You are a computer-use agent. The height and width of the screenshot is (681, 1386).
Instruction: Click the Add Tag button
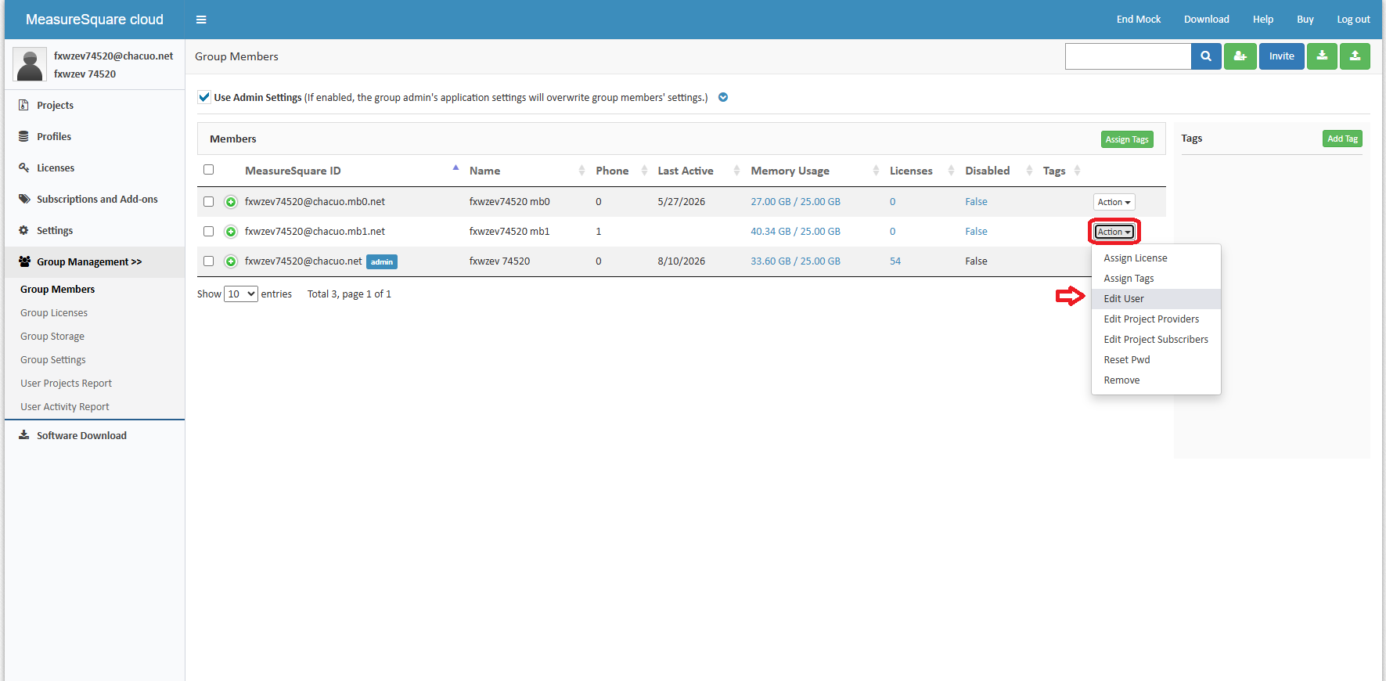tap(1342, 139)
